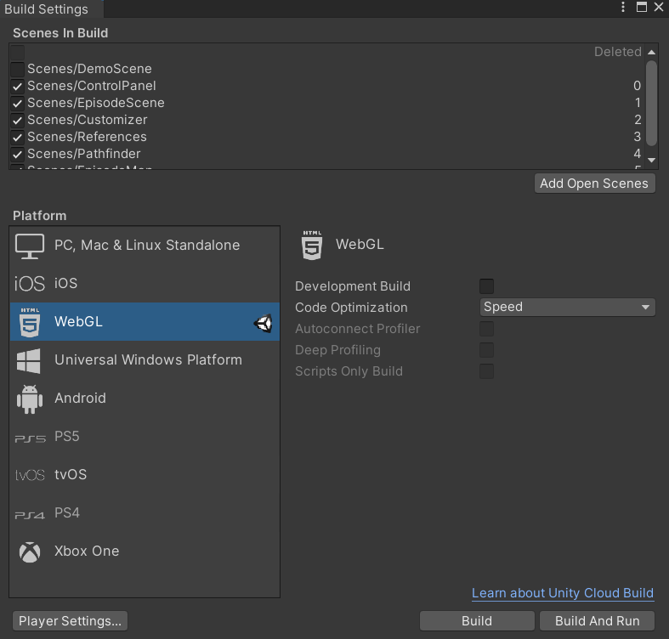Click the Development Build label
Image resolution: width=669 pixels, height=639 pixels.
tap(353, 286)
